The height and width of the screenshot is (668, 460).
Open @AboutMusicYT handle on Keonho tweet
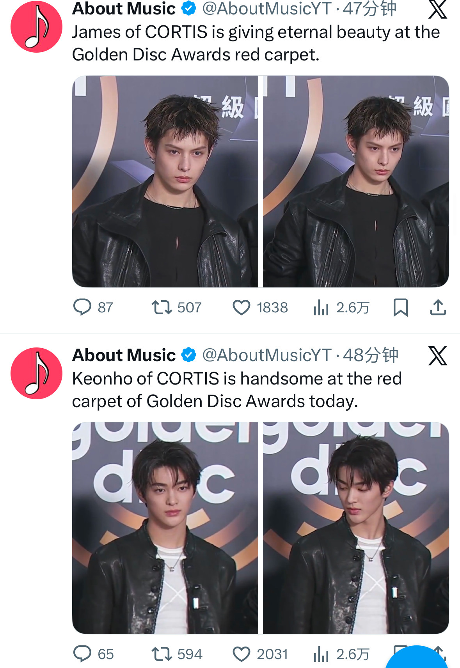267,355
